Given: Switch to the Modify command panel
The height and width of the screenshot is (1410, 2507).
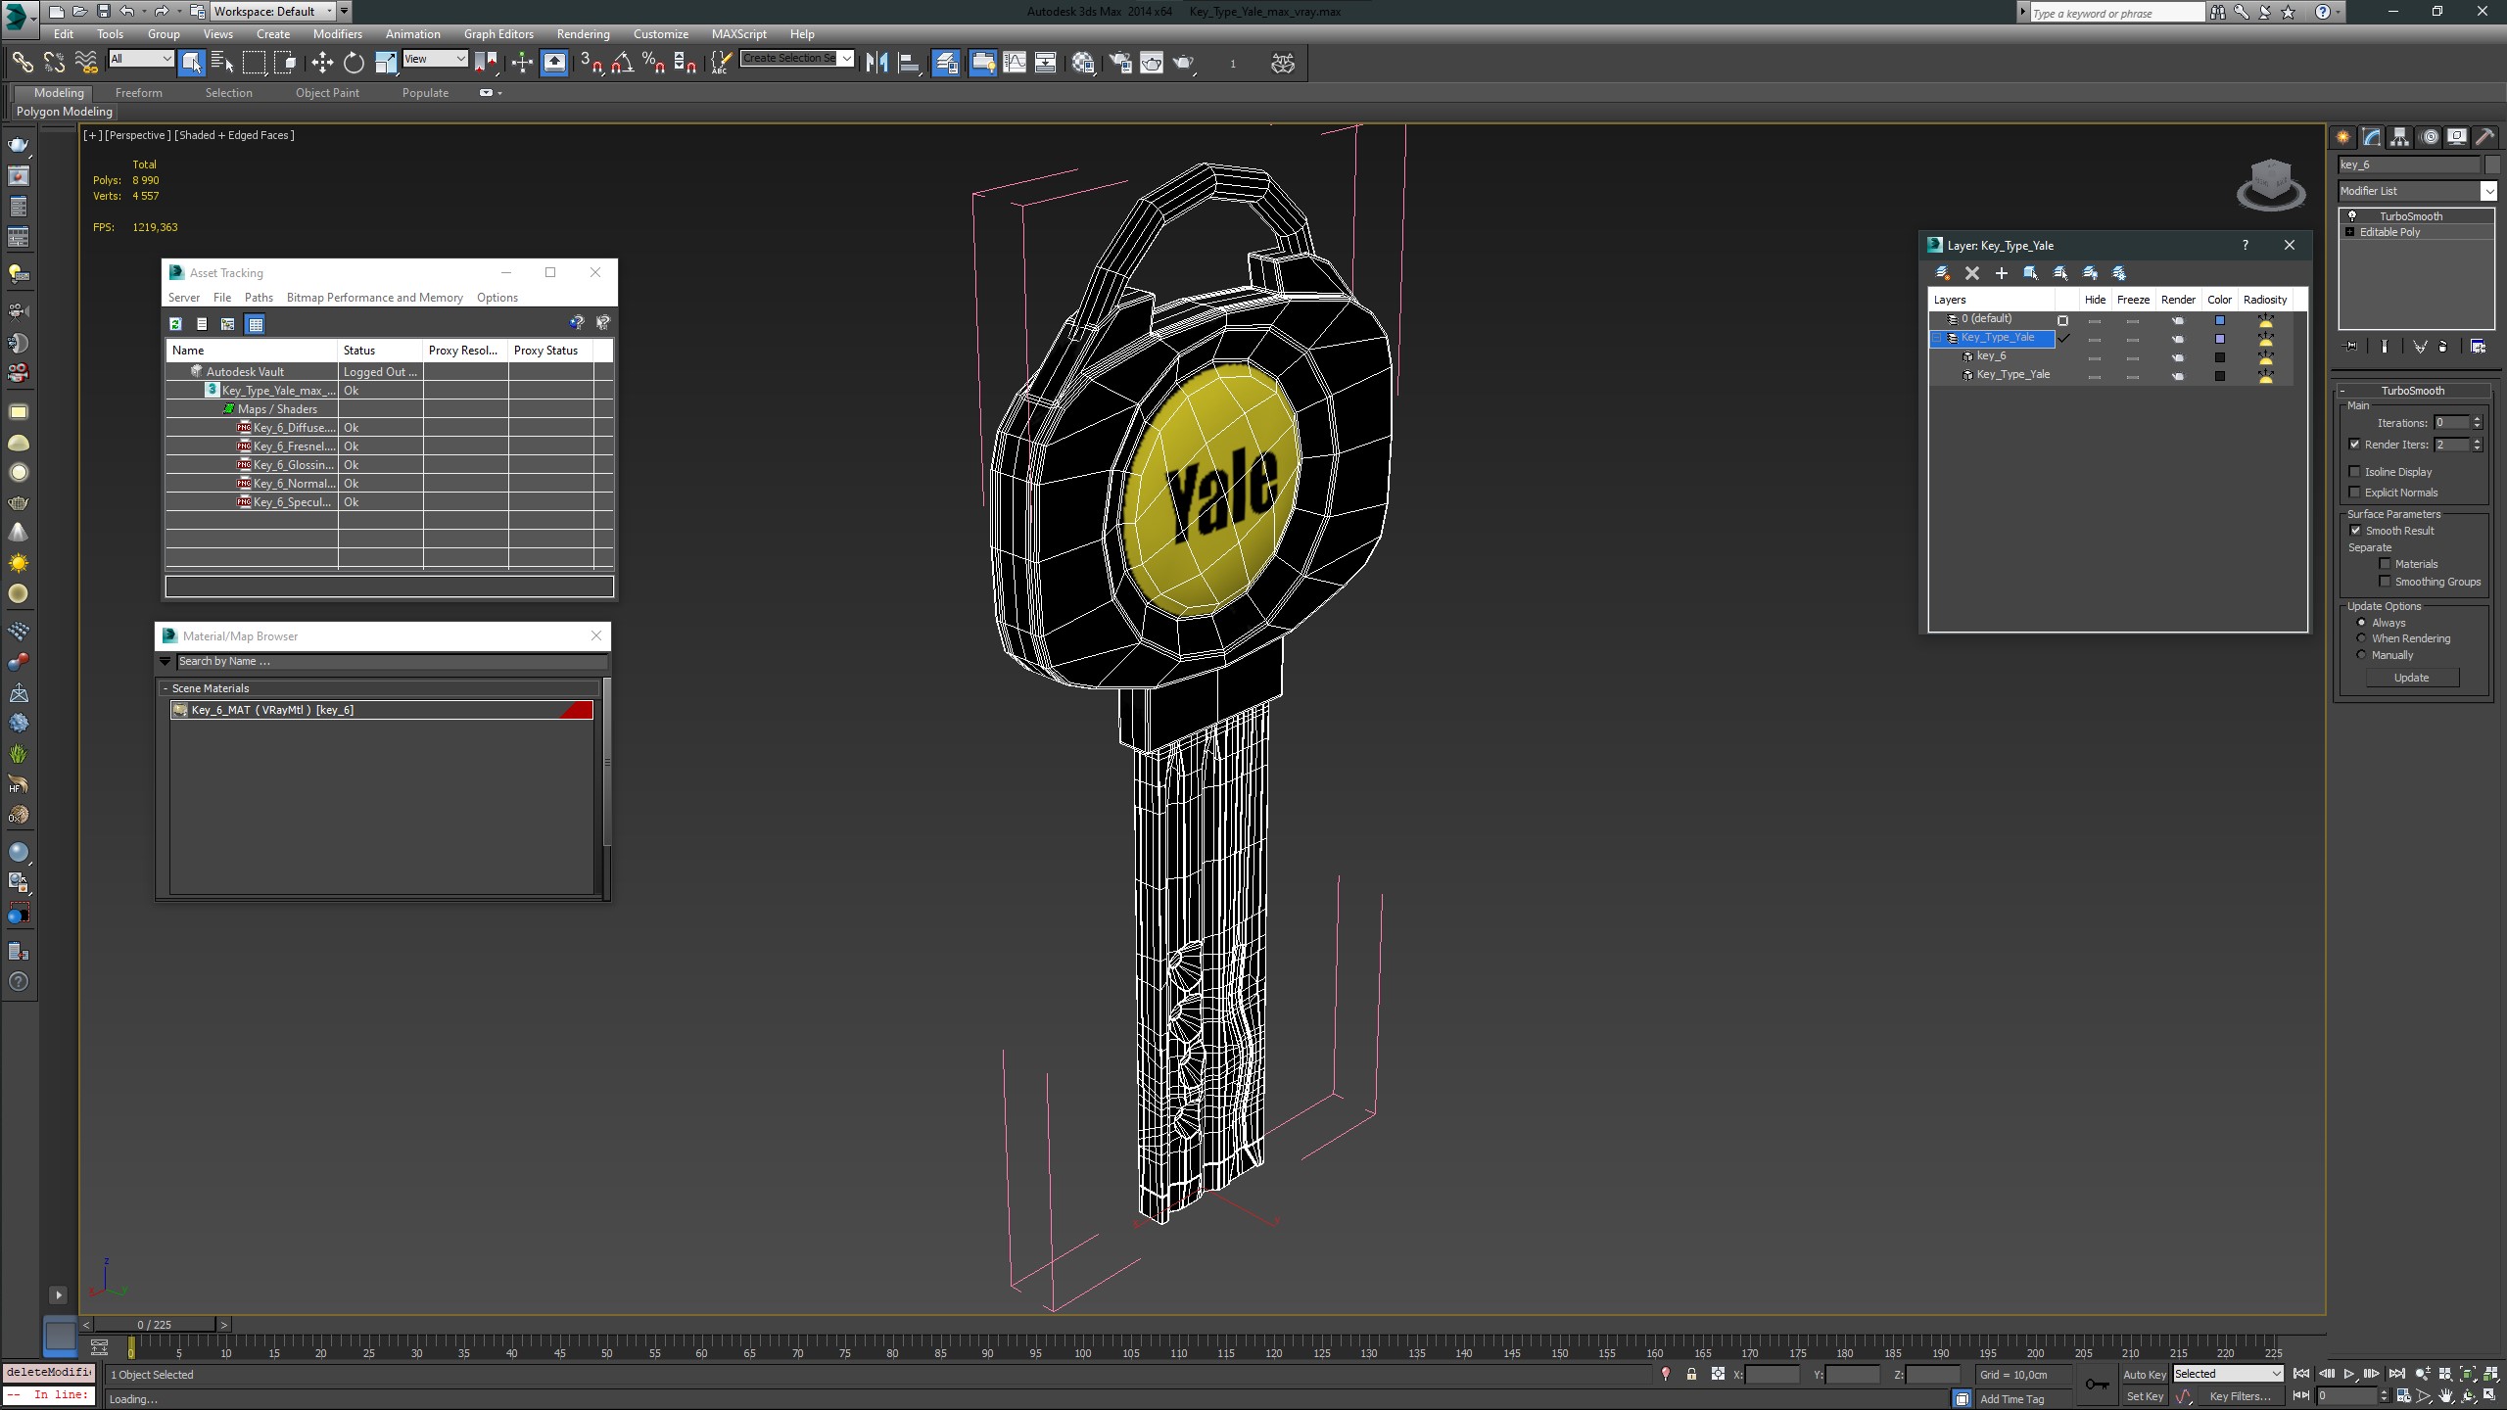Looking at the screenshot, I should 2372,137.
